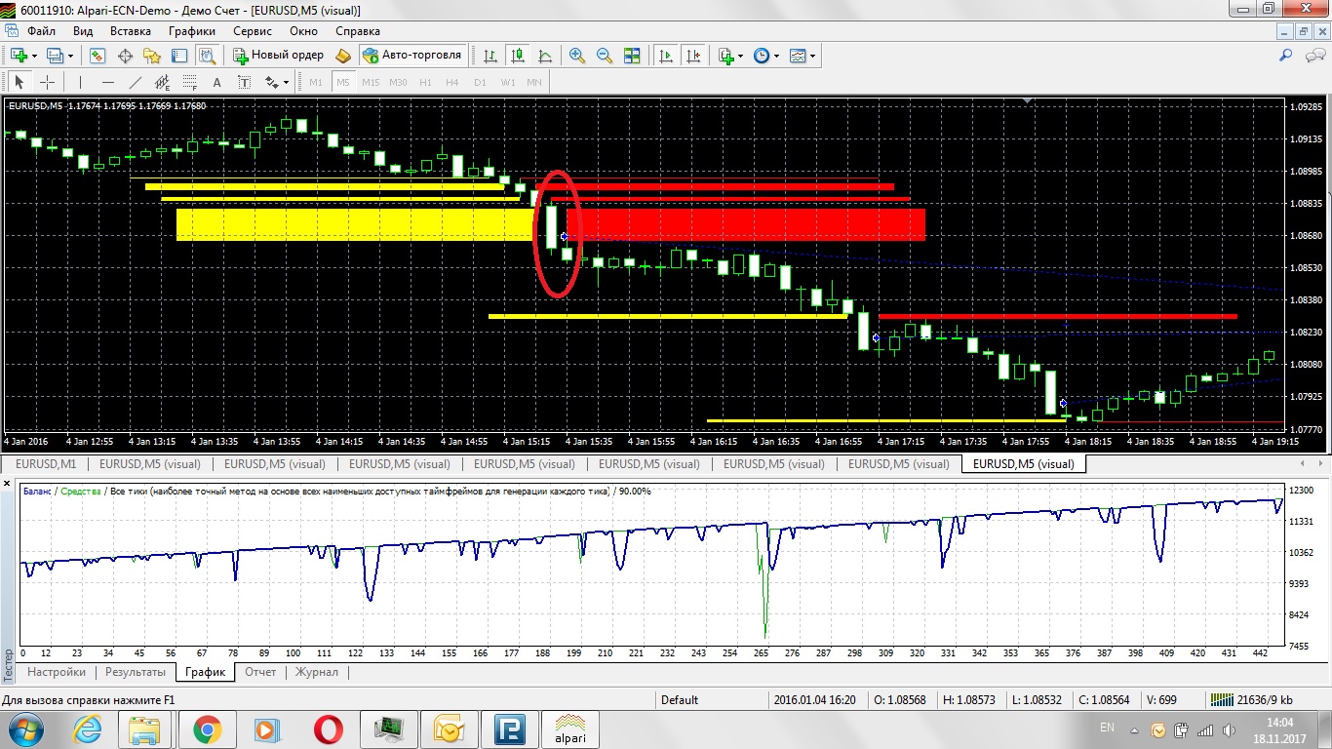
Task: Open the Navigator star-folder icon
Action: 152,56
